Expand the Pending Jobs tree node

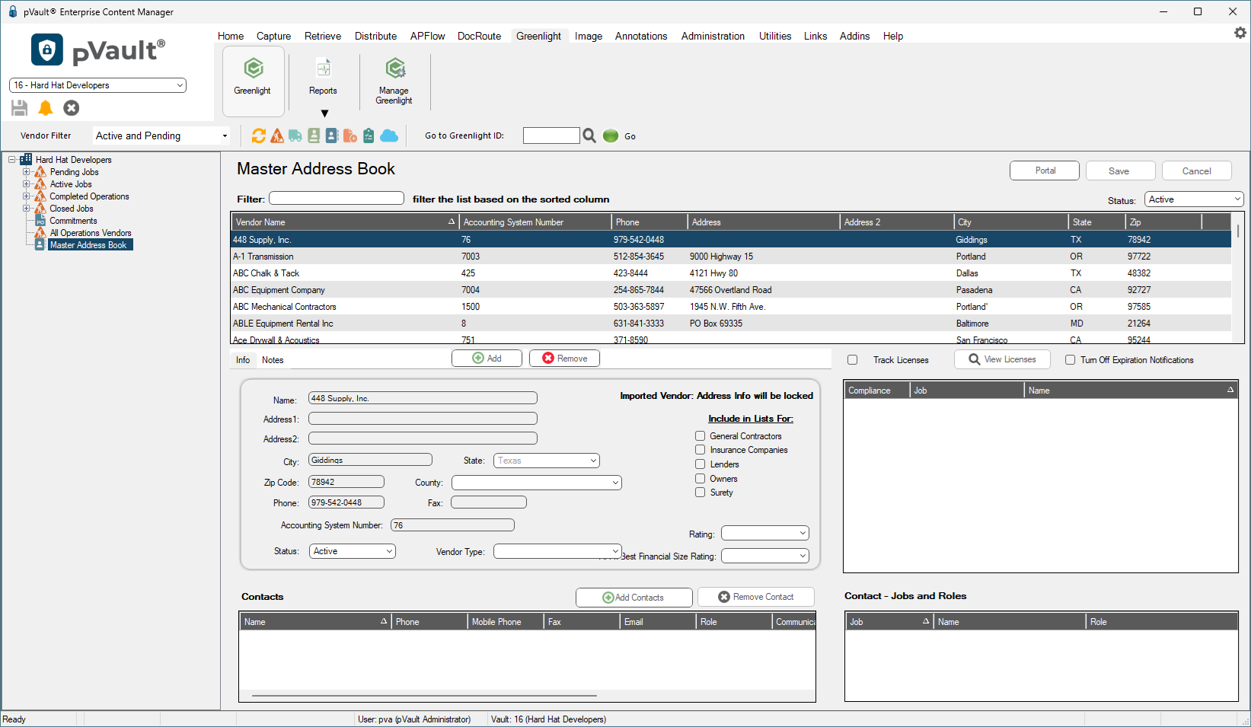27,172
